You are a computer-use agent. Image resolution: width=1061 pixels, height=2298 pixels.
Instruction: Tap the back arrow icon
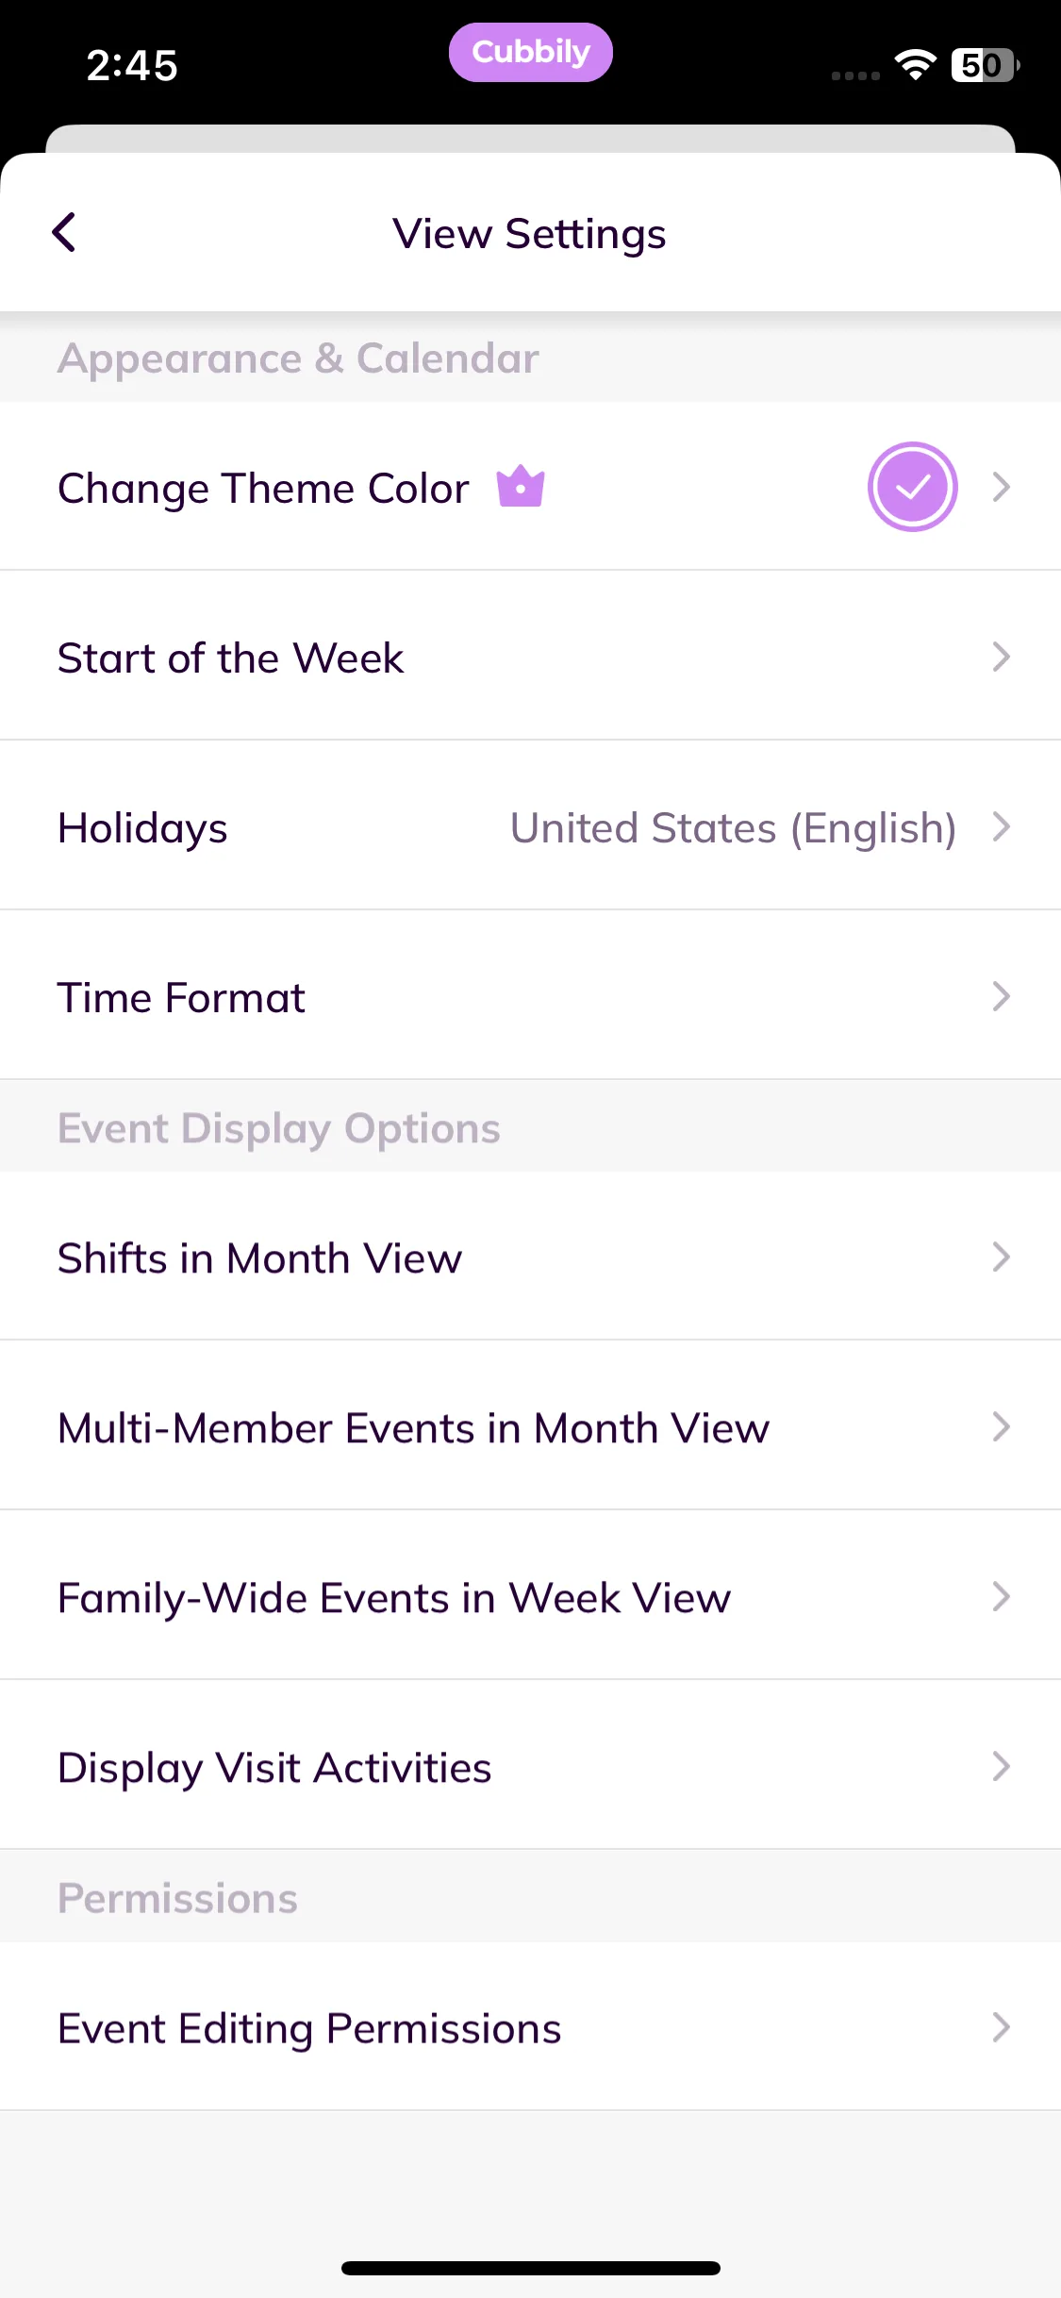(x=64, y=232)
